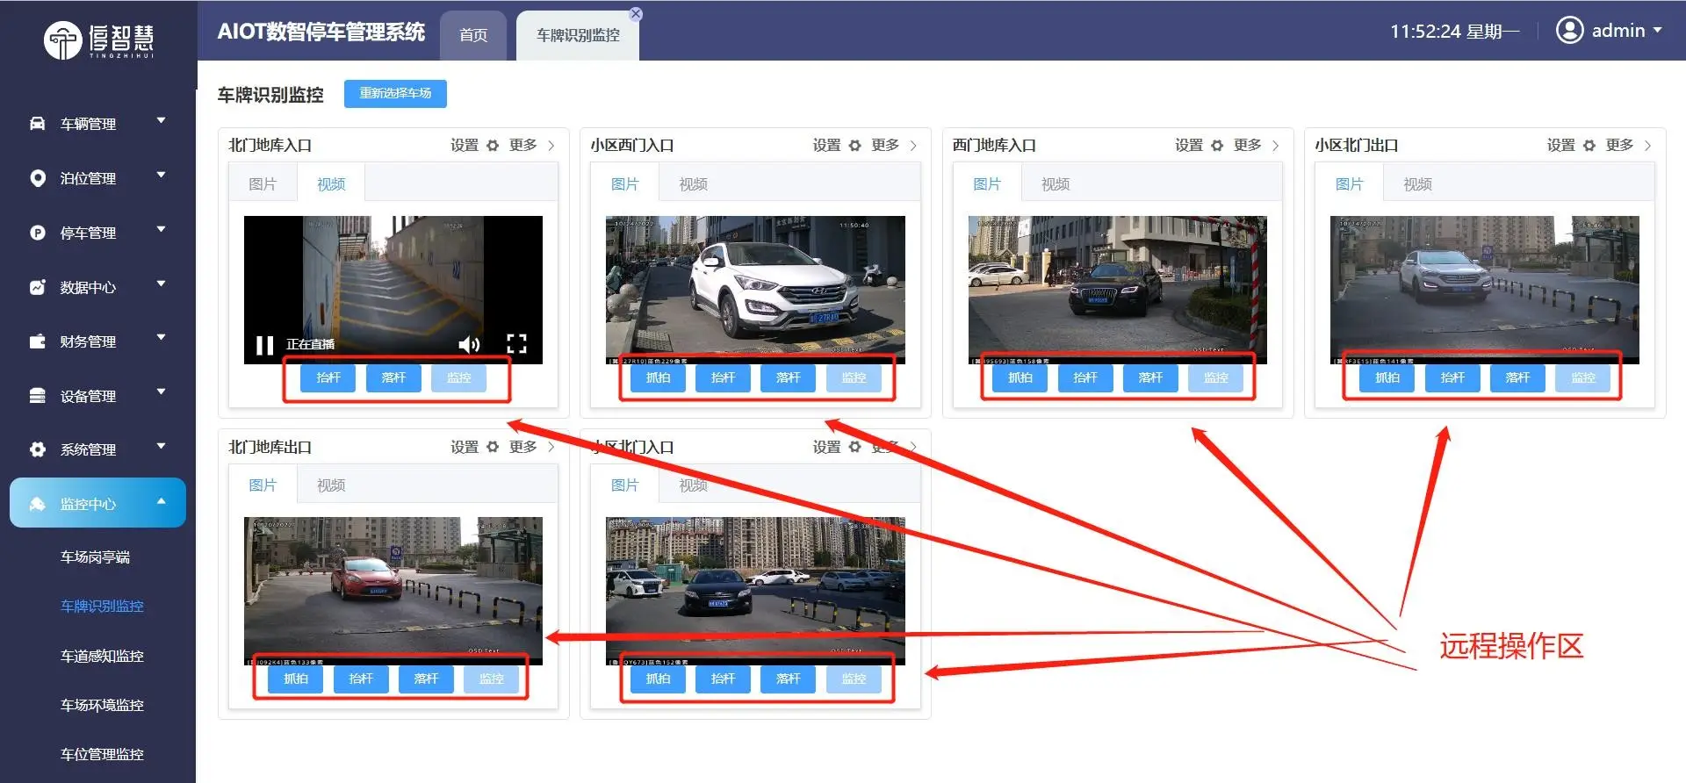Click settings gear icon for 西门地库入口
This screenshot has width=1686, height=783.
pos(1217,146)
